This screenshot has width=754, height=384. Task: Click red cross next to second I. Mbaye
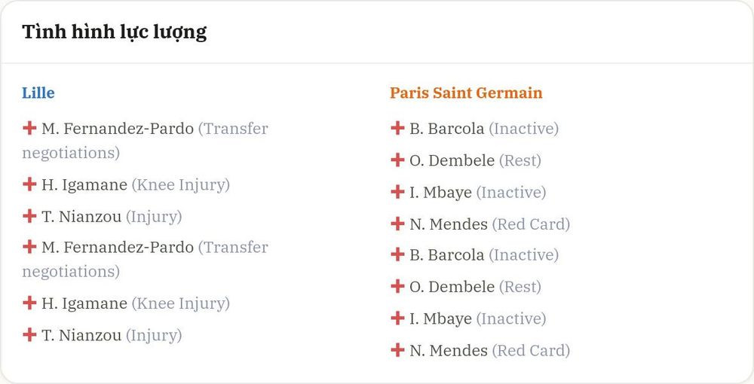397,318
